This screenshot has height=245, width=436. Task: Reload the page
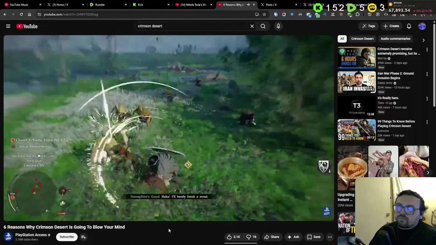tap(21, 14)
